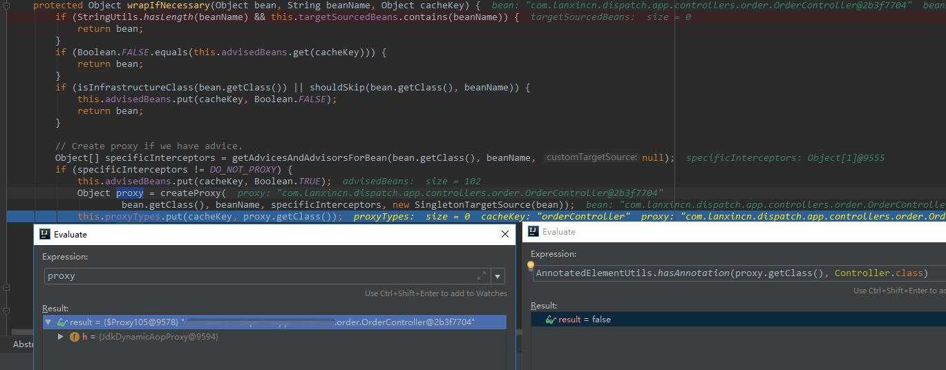Click the orange field icon beside h
This screenshot has width=946, height=370.
[x=75, y=337]
